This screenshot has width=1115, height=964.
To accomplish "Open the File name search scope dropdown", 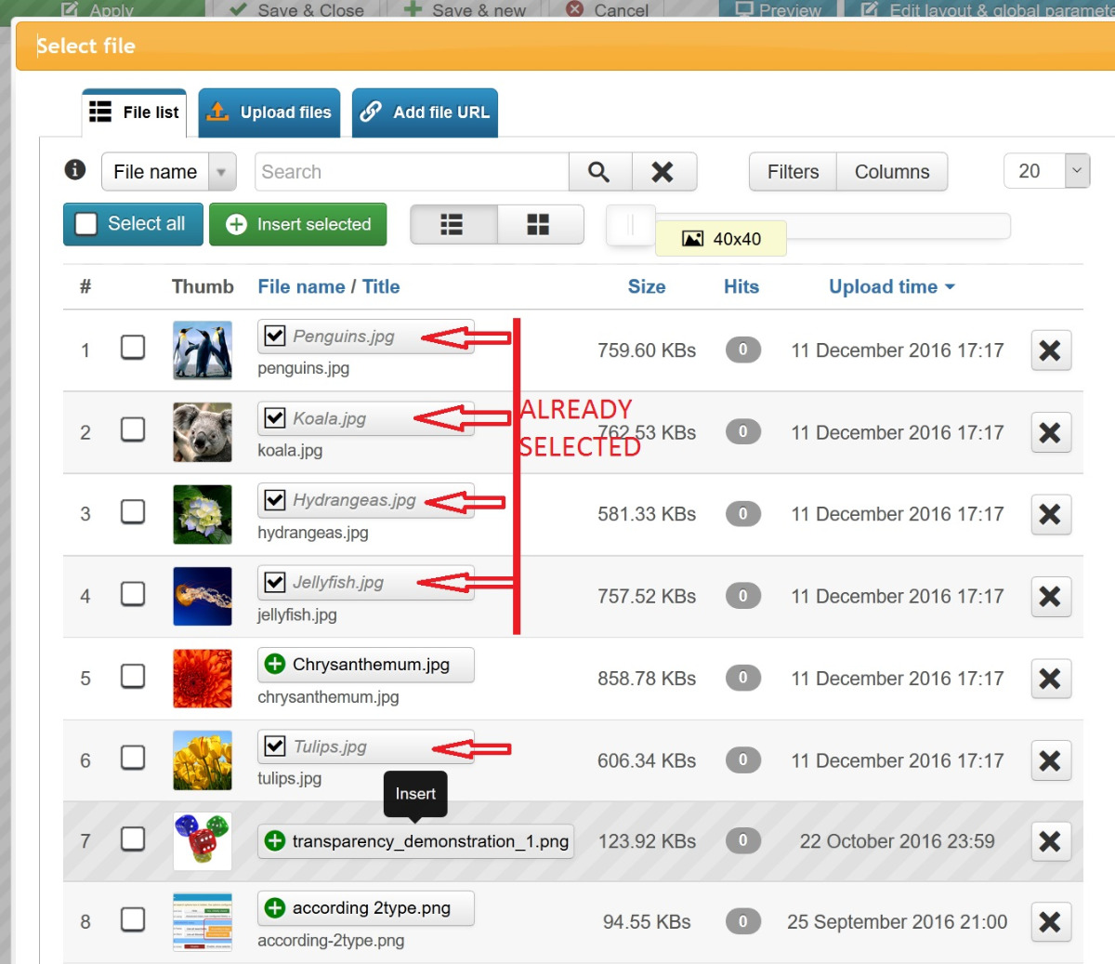I will 168,172.
